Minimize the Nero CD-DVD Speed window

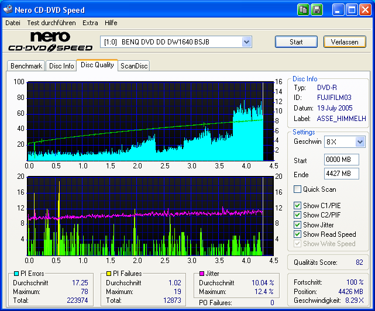tap(339, 10)
